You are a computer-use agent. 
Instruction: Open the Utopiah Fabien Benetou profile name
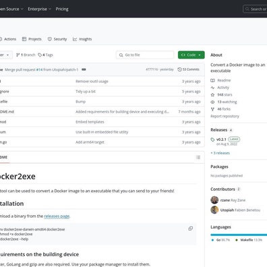point(240,210)
